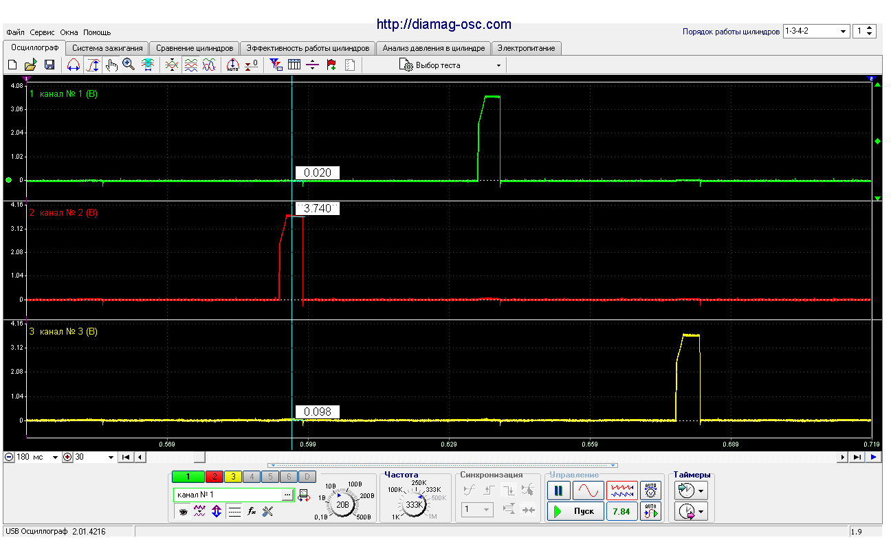Image resolution: width=891 pixels, height=540 pixels.
Task: Select the horizontal span measurement tool
Action: tap(74, 65)
